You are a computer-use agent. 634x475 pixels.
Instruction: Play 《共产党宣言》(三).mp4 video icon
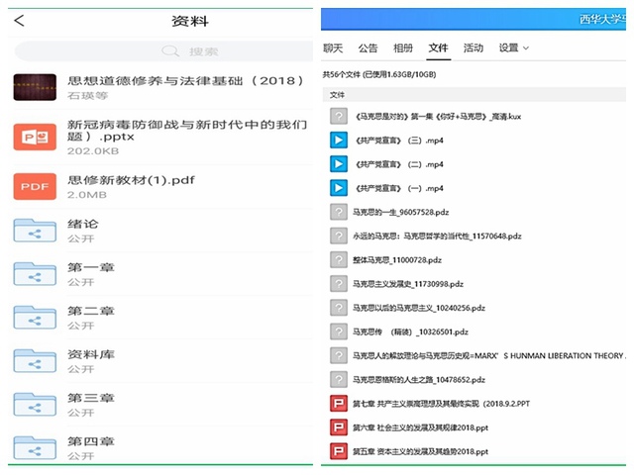coord(338,140)
